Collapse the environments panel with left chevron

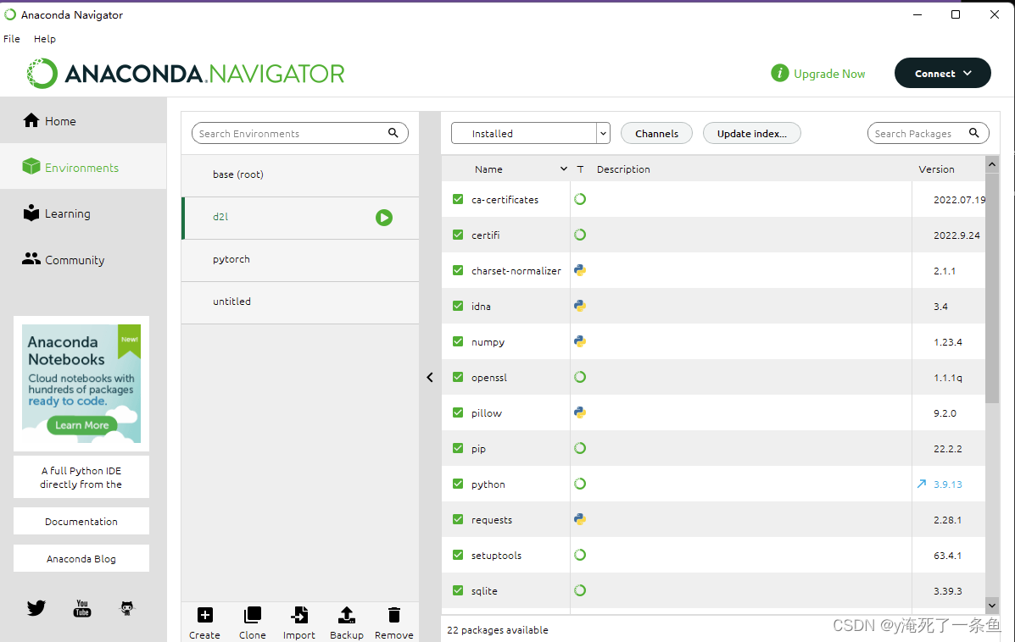coord(430,378)
